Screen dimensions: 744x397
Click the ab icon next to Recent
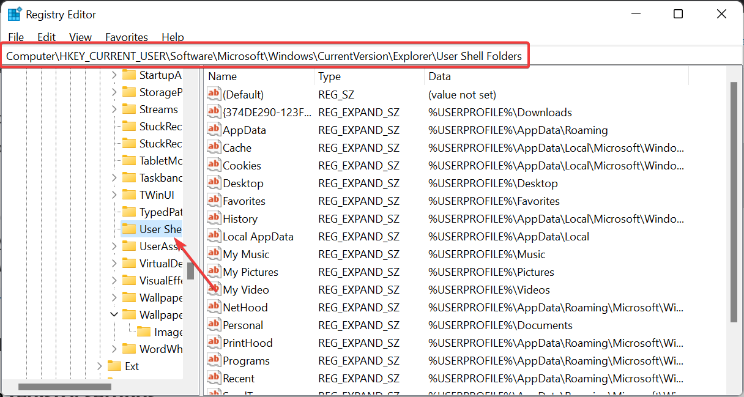pyautogui.click(x=213, y=379)
